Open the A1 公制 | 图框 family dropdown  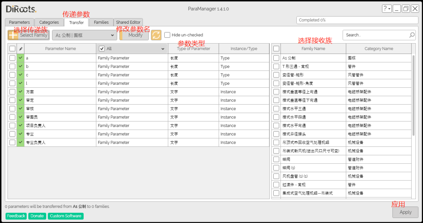[85, 35]
